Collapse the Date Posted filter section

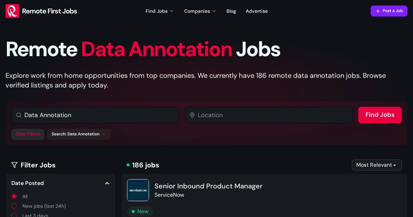(x=107, y=183)
